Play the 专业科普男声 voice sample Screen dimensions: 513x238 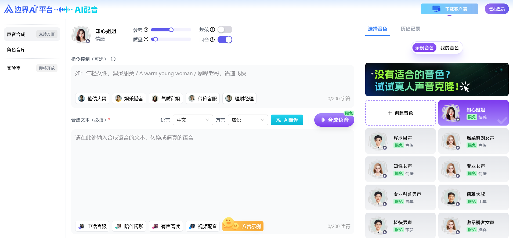(385, 204)
